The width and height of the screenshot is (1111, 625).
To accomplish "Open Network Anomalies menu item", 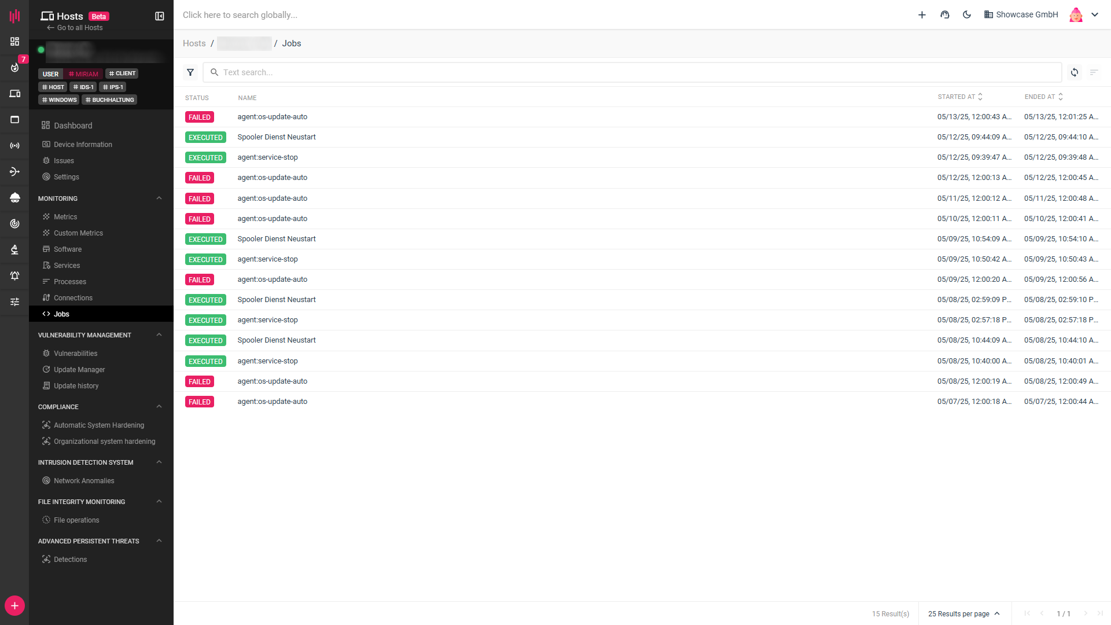I will tap(84, 480).
